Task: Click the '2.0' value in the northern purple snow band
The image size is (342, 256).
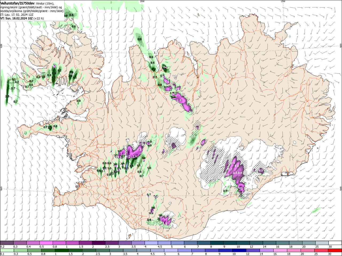Action: [x=179, y=100]
